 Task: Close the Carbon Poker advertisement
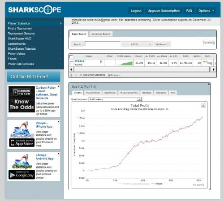pyautogui.click(x=59, y=86)
